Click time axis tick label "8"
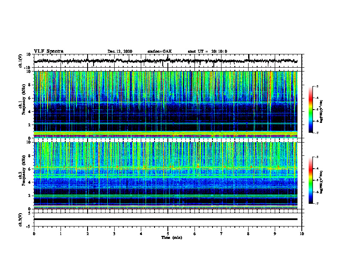340x262 pixels. [248, 234]
